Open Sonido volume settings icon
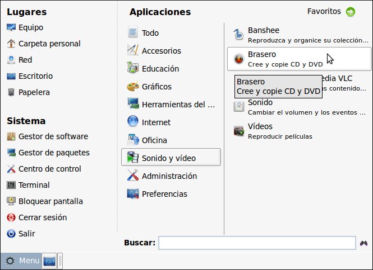Viewport: 373px width, 270px height. coord(239,107)
